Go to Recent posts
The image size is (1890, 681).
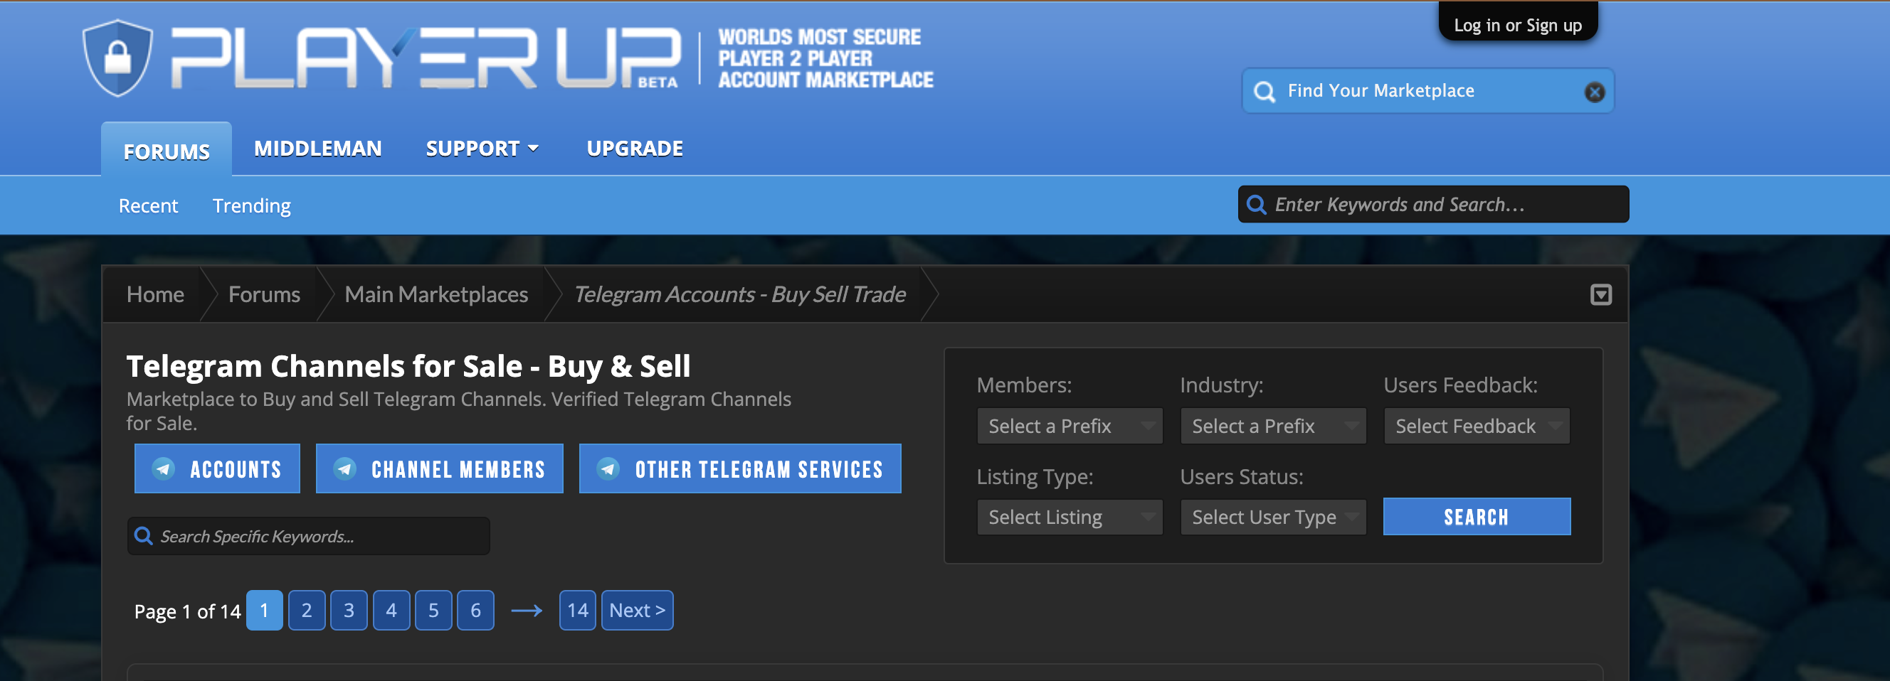[148, 206]
